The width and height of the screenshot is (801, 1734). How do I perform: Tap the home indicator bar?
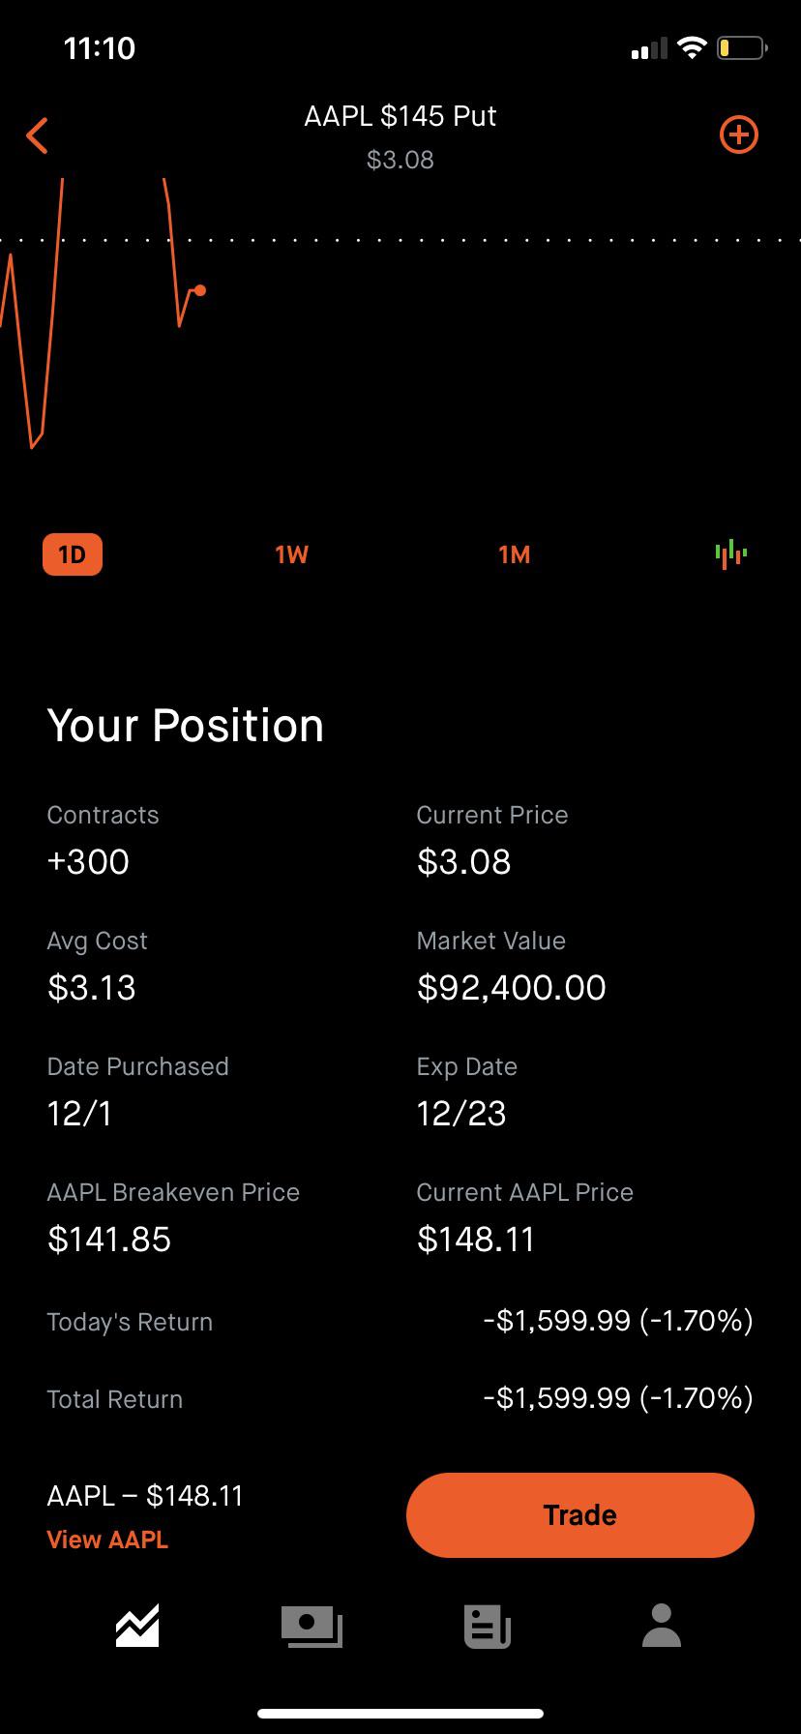tap(400, 1714)
